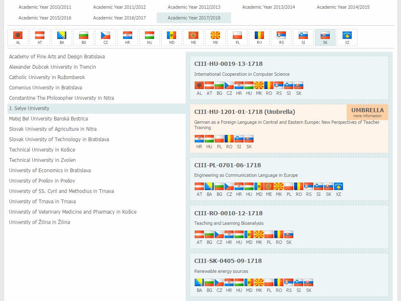Click SI flag in Umbrella network card
This screenshot has height=301, width=401.
tap(239, 139)
